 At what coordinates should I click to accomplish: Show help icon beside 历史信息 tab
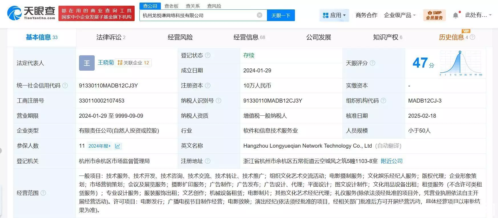tap(473, 37)
